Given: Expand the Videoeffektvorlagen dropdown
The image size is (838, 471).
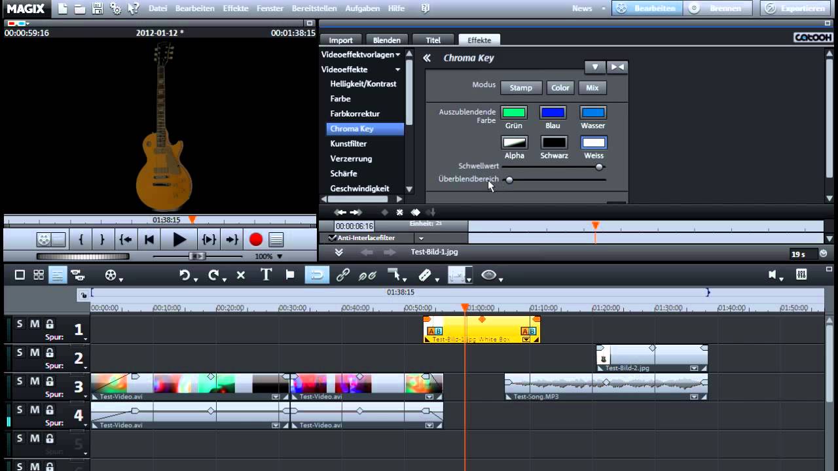Looking at the screenshot, I should point(397,55).
